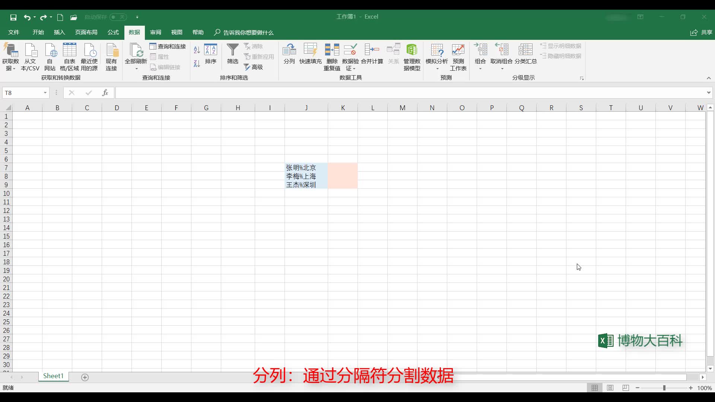Viewport: 715px width, 402px height.
Task: Click the 删除重复值 icon
Action: (331, 56)
